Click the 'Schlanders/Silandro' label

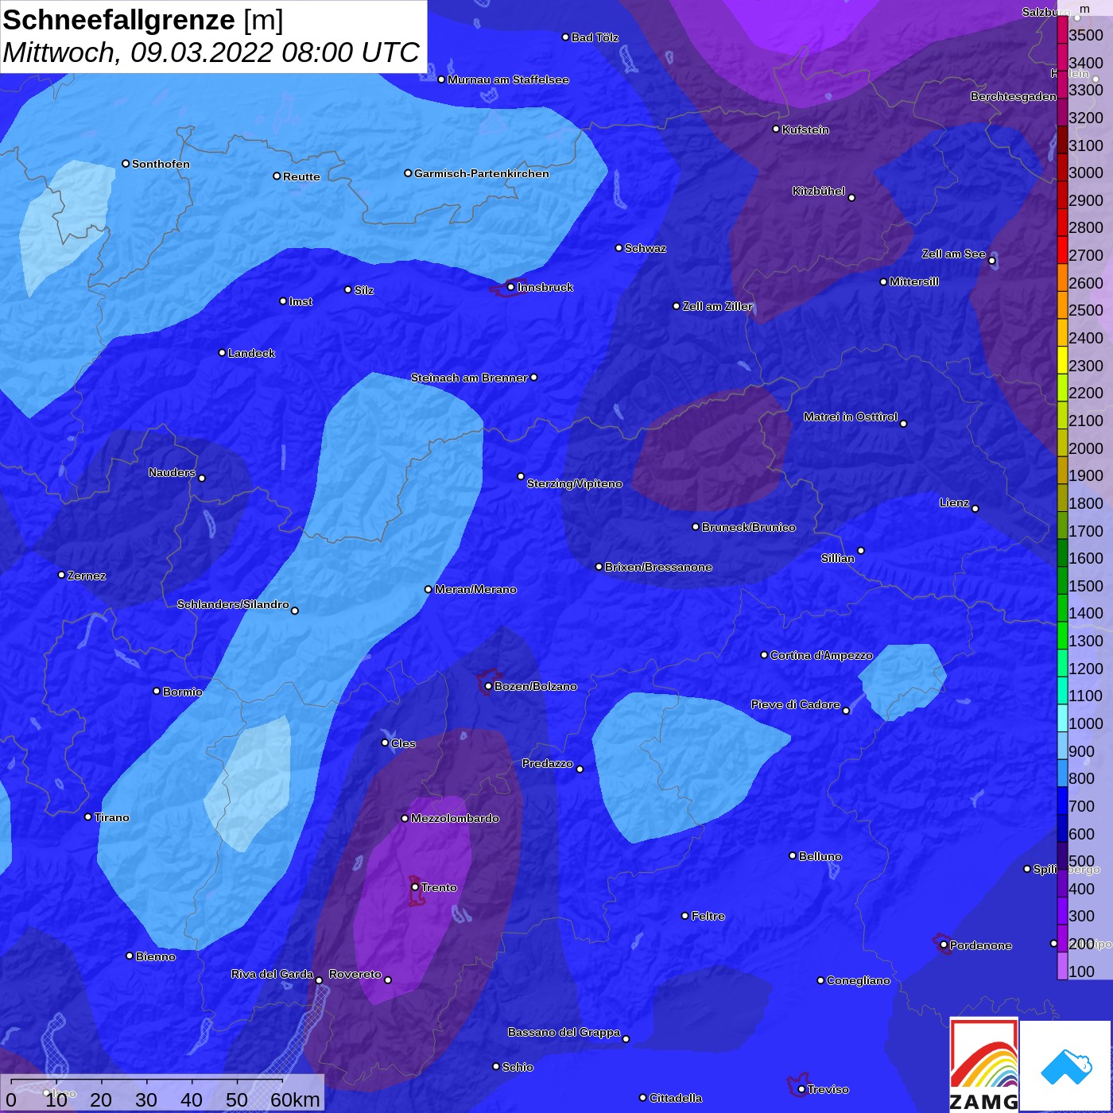pyautogui.click(x=233, y=604)
